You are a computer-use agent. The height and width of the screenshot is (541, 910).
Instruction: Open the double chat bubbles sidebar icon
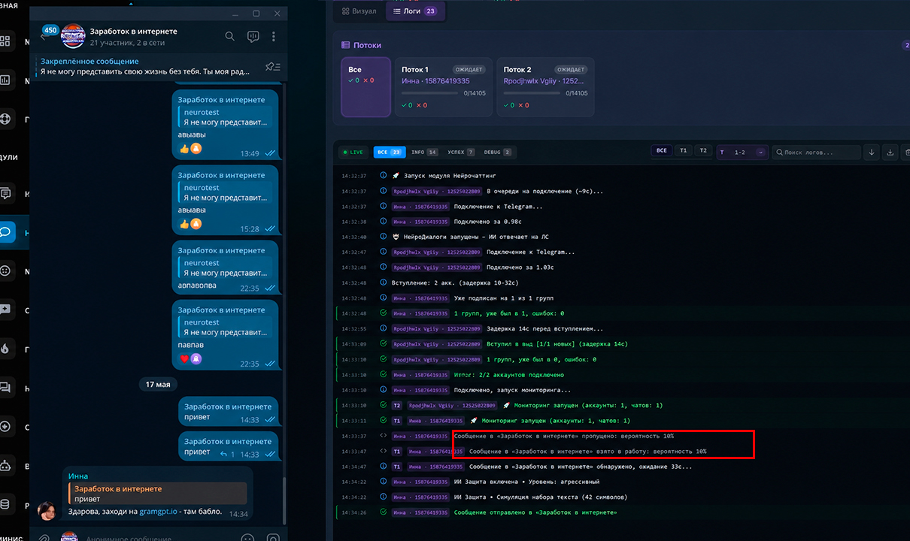pos(5,388)
